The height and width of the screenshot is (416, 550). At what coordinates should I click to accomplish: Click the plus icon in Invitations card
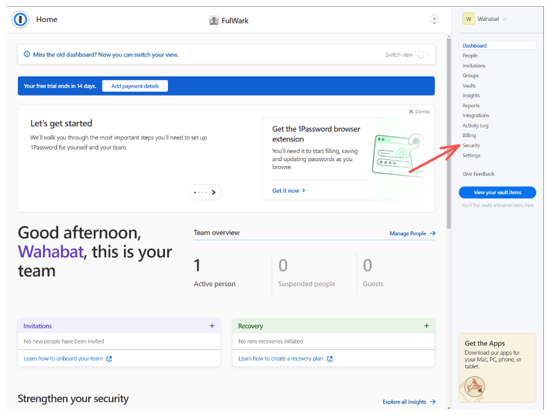[212, 326]
